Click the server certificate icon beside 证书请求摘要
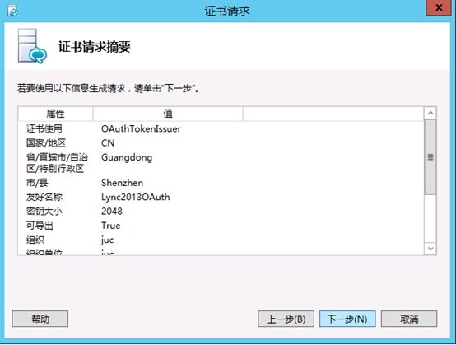 click(x=32, y=46)
